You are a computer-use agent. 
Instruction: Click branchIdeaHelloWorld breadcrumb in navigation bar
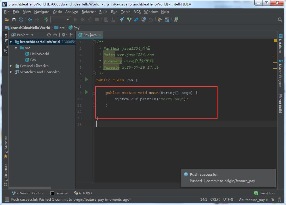click(x=28, y=28)
